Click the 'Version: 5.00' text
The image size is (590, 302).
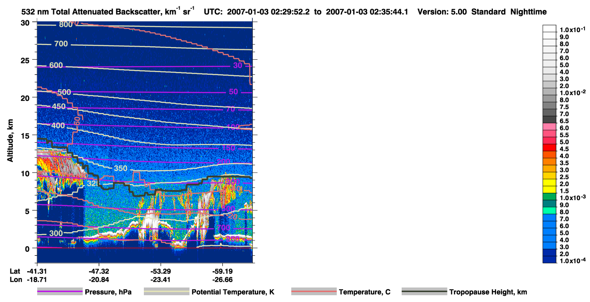442,12
